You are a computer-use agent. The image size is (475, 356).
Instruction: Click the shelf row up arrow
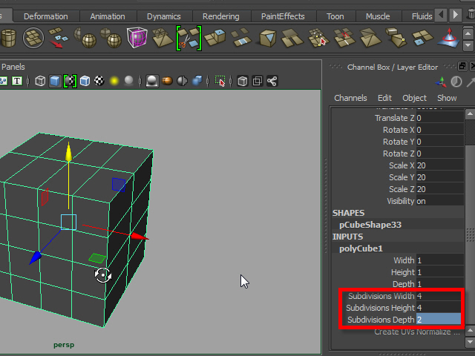click(x=468, y=33)
